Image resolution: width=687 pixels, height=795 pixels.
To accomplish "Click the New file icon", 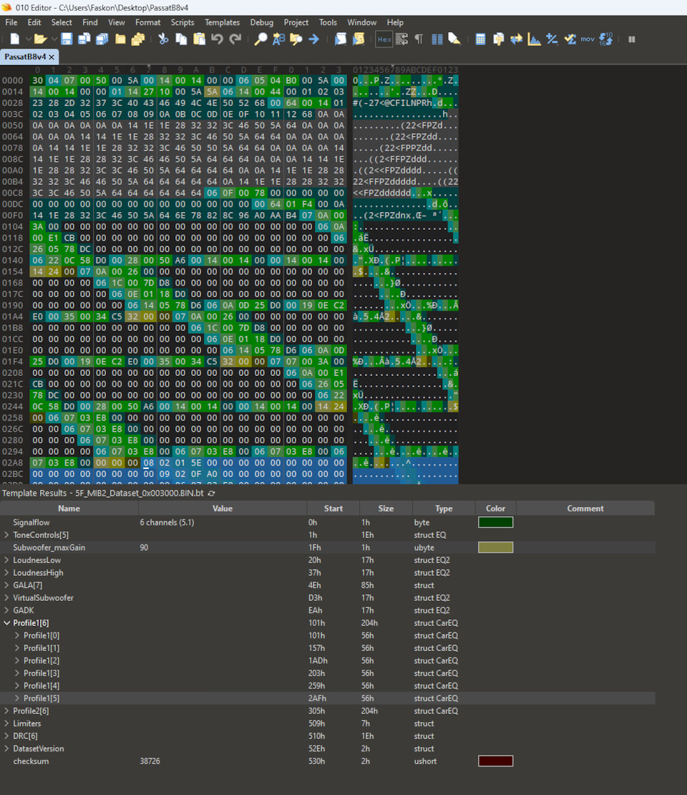I will (15, 39).
